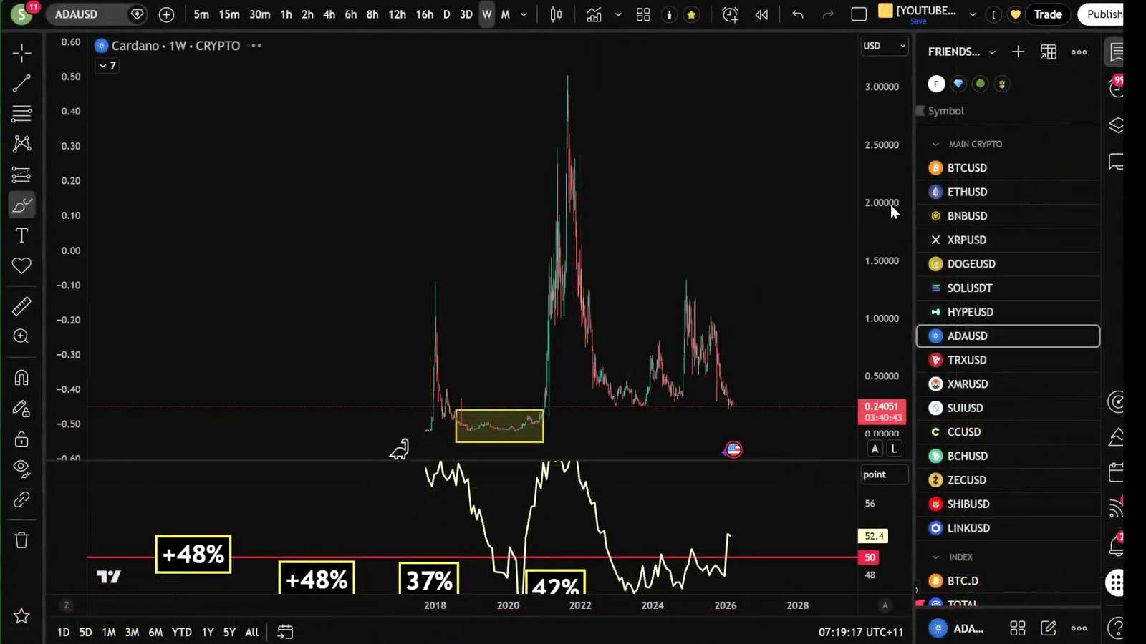The width and height of the screenshot is (1146, 644).
Task: Set the YTD date range
Action: 182,632
